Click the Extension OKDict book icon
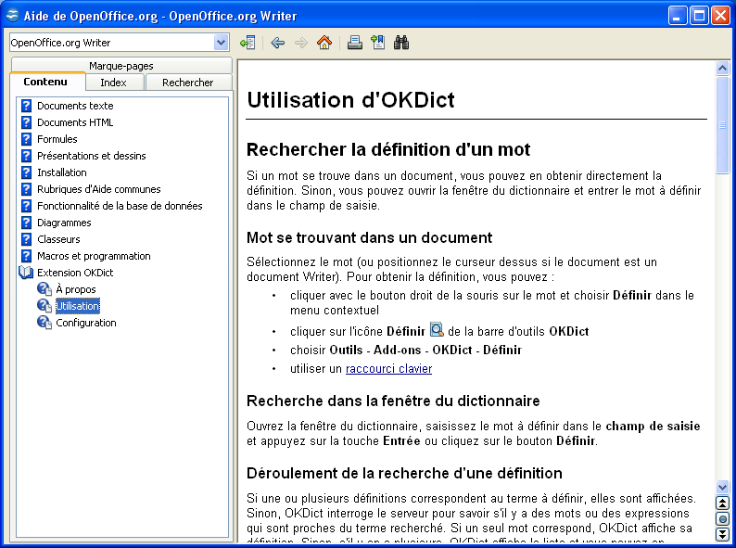This screenshot has height=548, width=736. click(26, 273)
